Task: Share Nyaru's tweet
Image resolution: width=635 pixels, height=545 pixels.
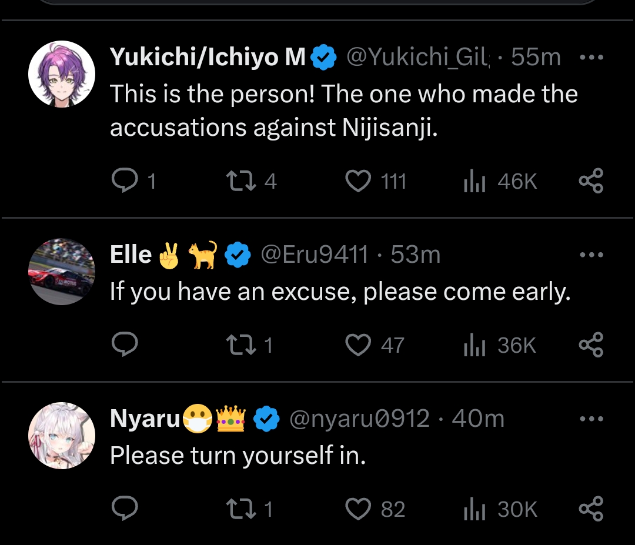Action: (591, 509)
